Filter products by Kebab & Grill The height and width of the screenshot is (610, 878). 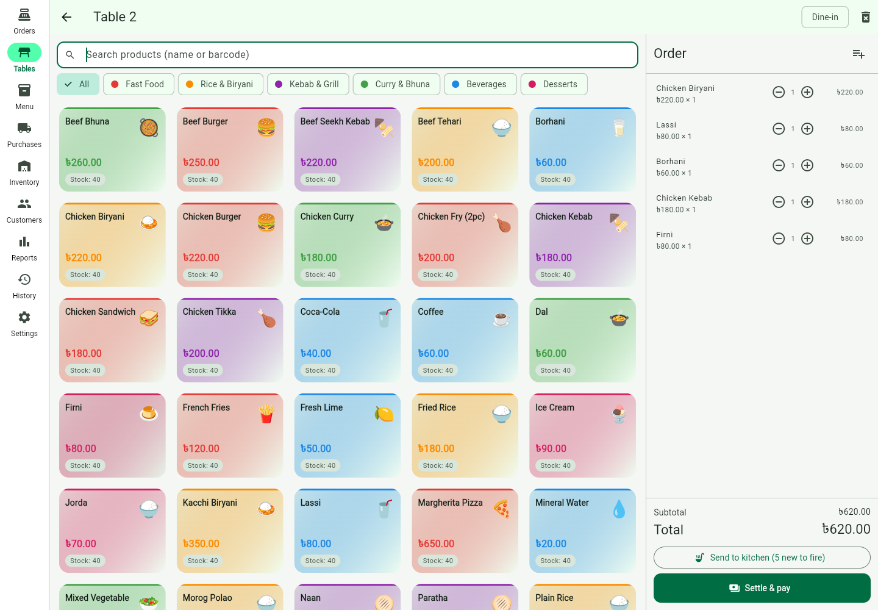(x=308, y=84)
